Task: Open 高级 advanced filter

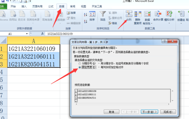Action: point(112,23)
